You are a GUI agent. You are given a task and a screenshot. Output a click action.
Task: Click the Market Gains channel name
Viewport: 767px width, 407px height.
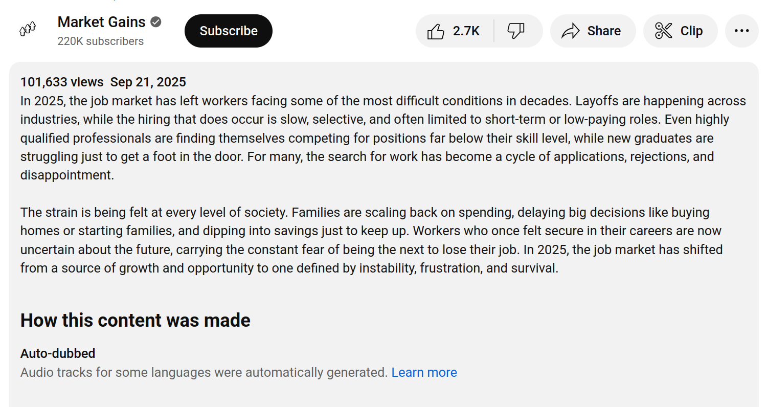pyautogui.click(x=101, y=22)
